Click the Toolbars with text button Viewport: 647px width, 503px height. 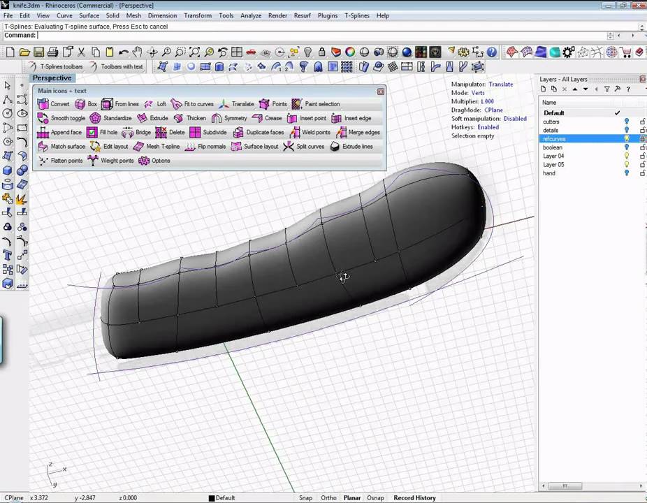(117, 66)
